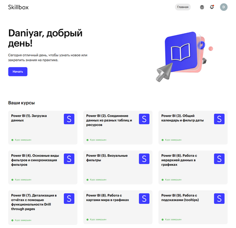Click "Курс завершен" status on Power BI (3)
Screen dimensions: 236x228
[171, 140]
